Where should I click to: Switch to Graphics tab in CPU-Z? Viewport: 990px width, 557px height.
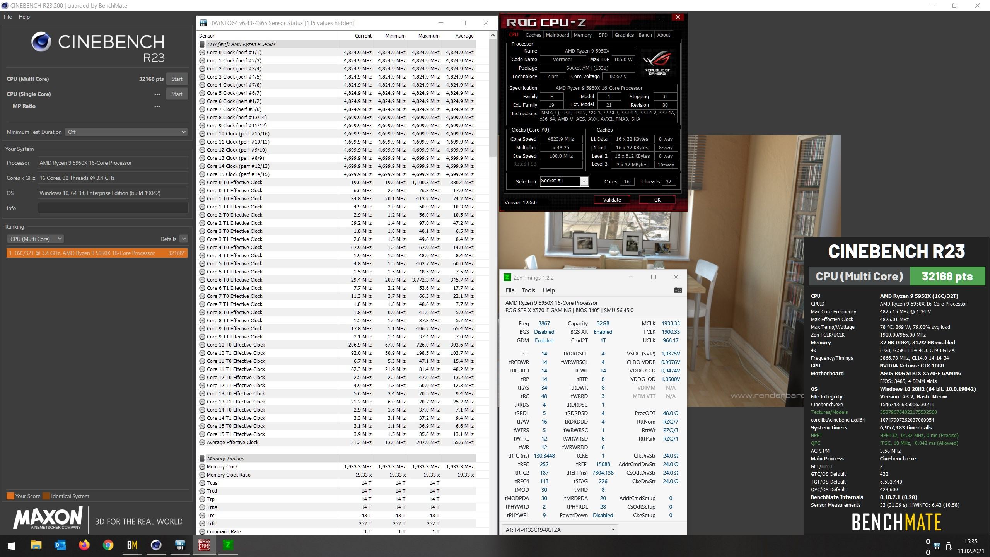(x=624, y=35)
